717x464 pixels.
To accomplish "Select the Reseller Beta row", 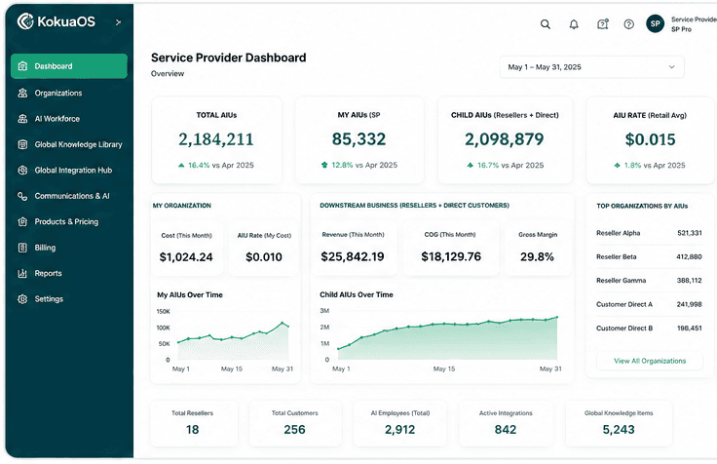I will tap(649, 256).
